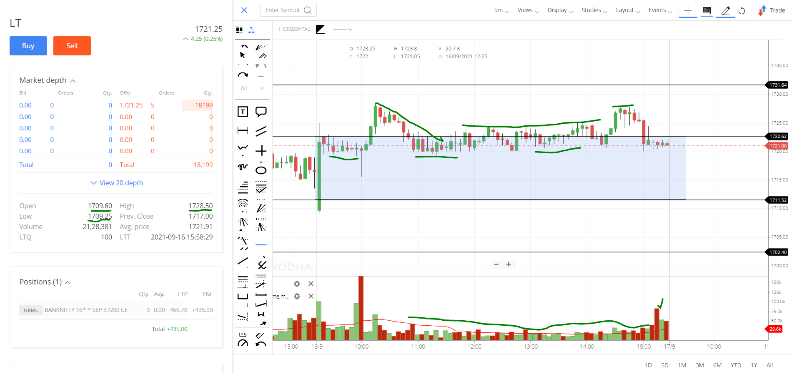Select the horizontal measure H-bar tool
This screenshot has width=792, height=374.
243,131
